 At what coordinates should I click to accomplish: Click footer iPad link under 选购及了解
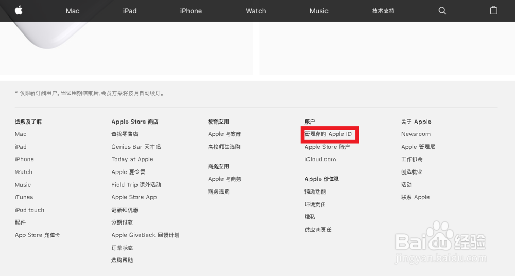click(x=21, y=147)
